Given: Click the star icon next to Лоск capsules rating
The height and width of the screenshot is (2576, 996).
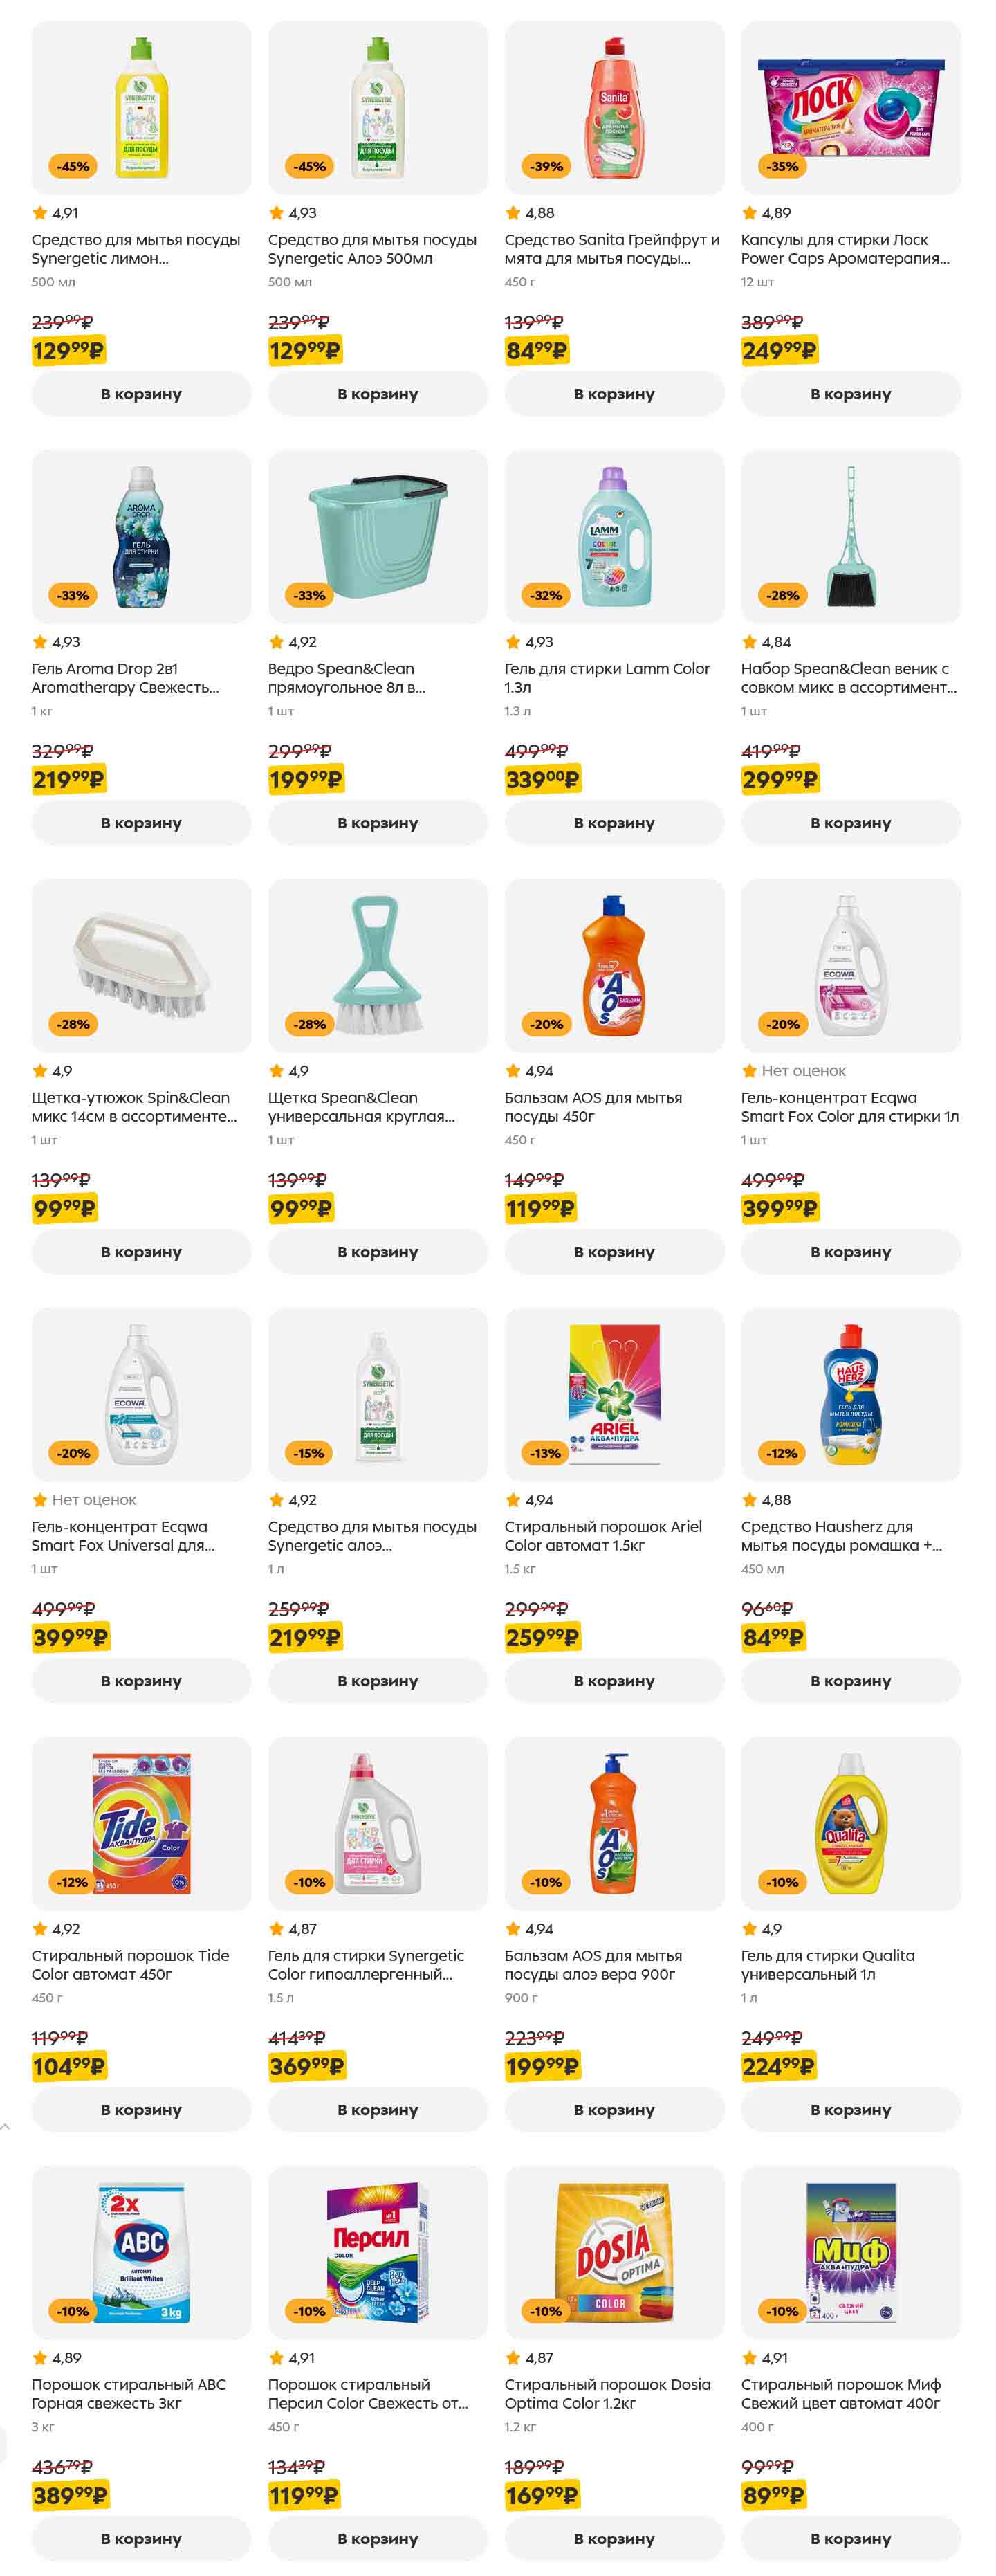Looking at the screenshot, I should (749, 213).
